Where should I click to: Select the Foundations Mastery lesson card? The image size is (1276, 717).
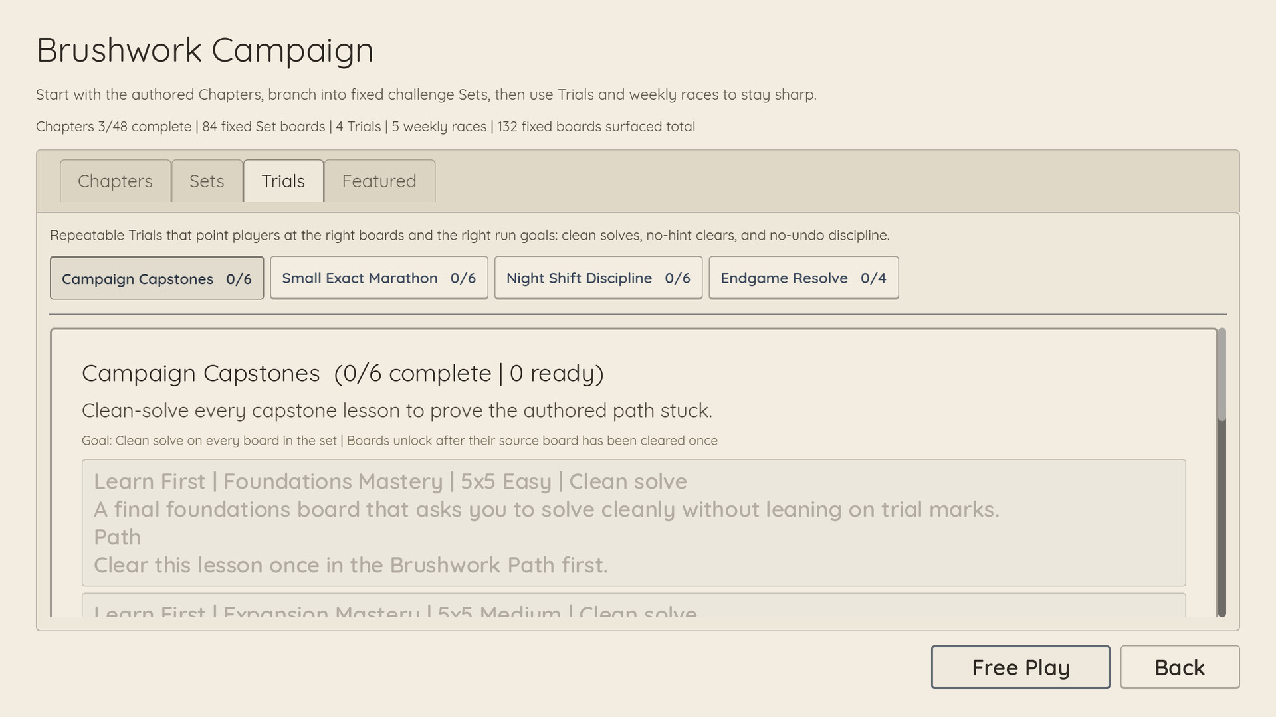pyautogui.click(x=633, y=522)
